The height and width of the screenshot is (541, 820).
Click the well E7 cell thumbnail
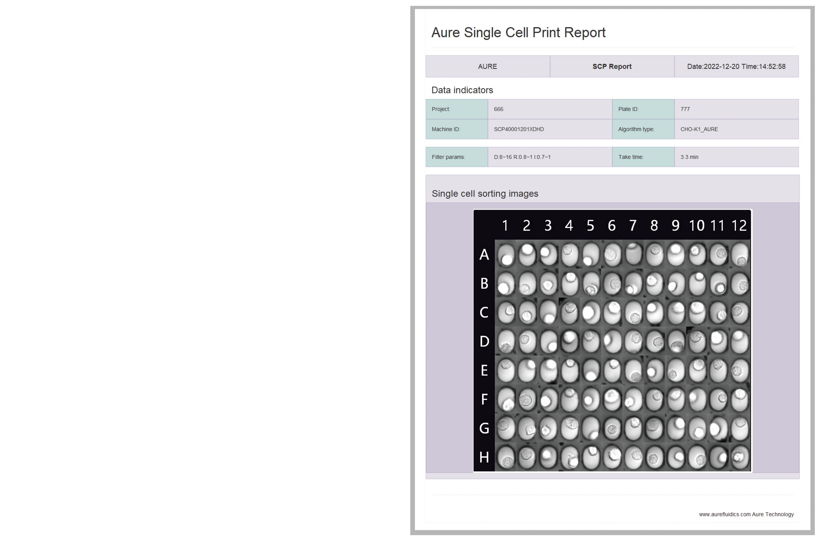[633, 371]
